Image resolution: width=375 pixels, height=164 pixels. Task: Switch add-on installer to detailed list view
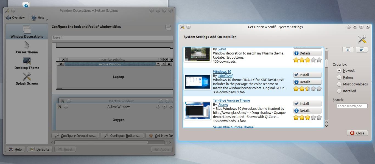(x=348, y=49)
